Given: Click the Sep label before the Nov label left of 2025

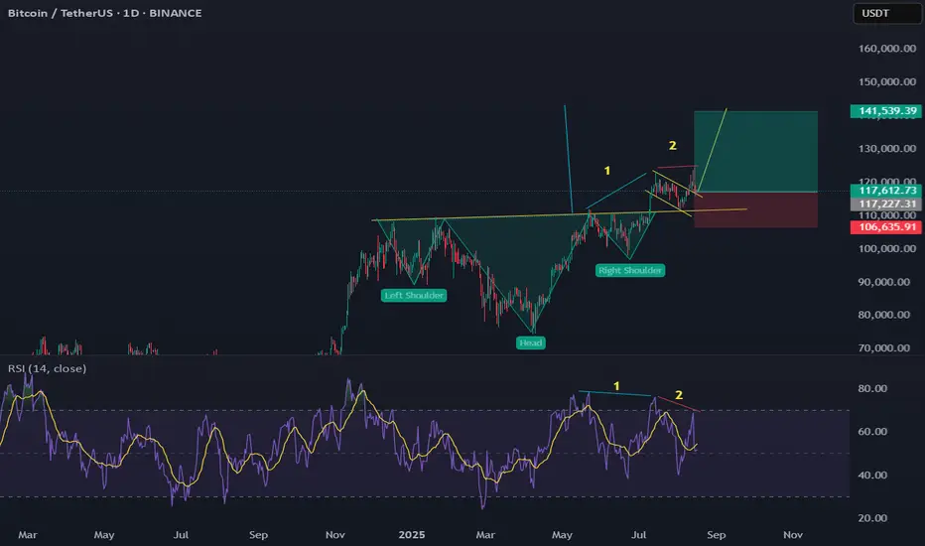Looking at the screenshot, I should point(258,535).
